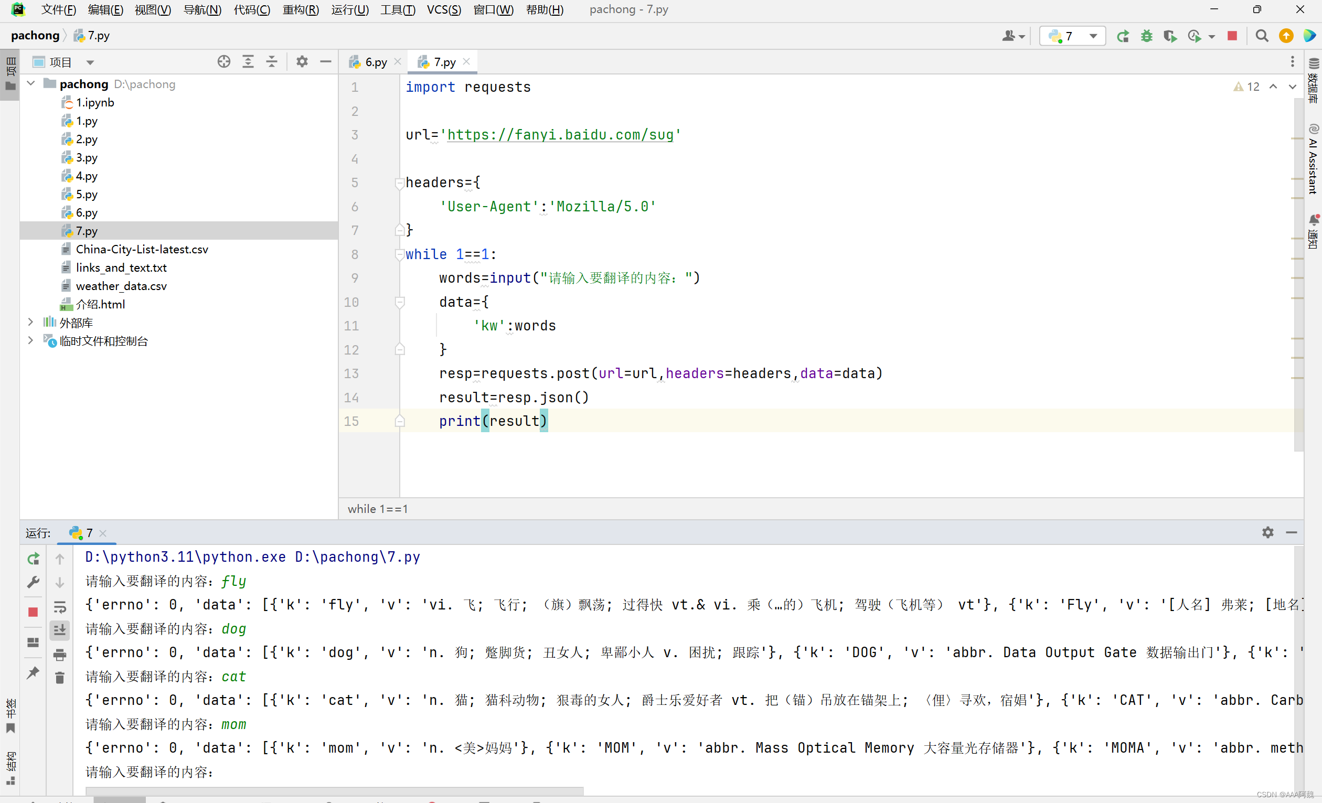
Task: Open editor tabs more options menu
Action: click(x=1292, y=62)
